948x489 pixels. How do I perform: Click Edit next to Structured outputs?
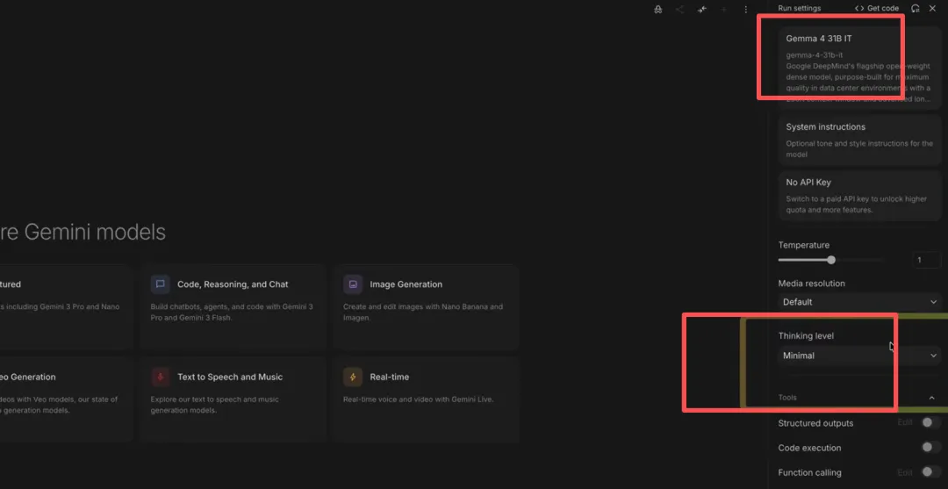coord(905,422)
